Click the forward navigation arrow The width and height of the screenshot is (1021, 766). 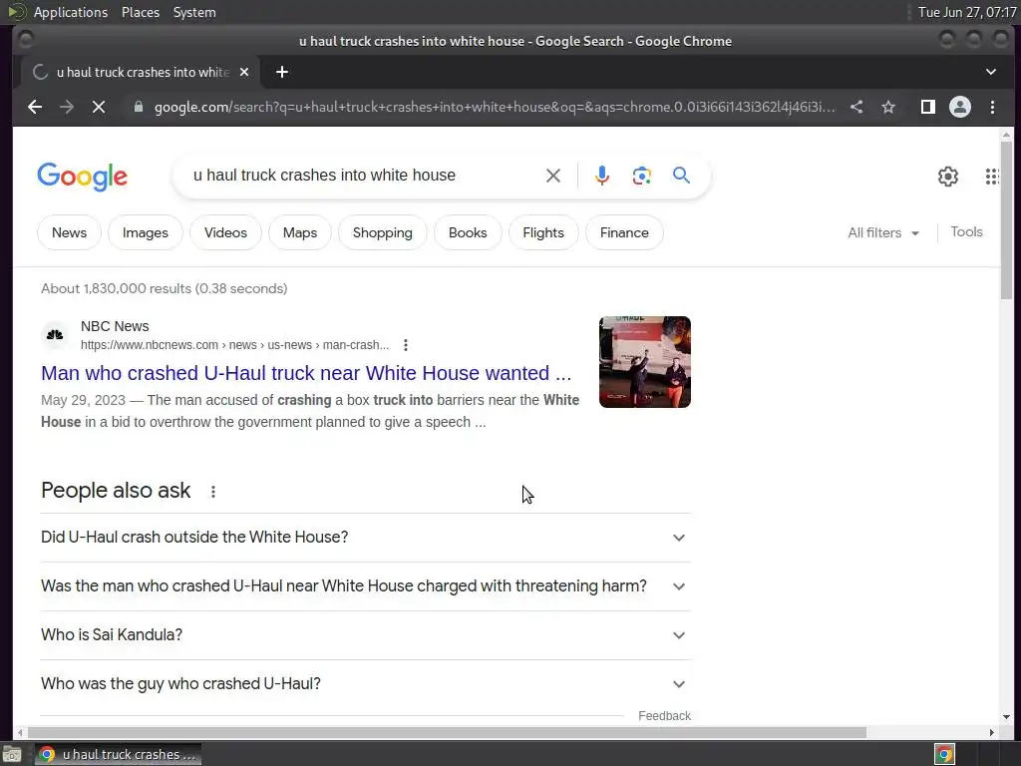pyautogui.click(x=67, y=107)
